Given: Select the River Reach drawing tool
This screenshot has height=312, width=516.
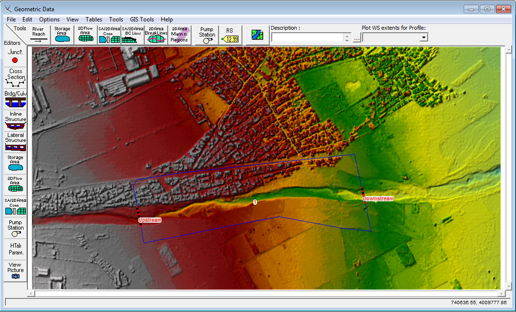Looking at the screenshot, I should (39, 35).
